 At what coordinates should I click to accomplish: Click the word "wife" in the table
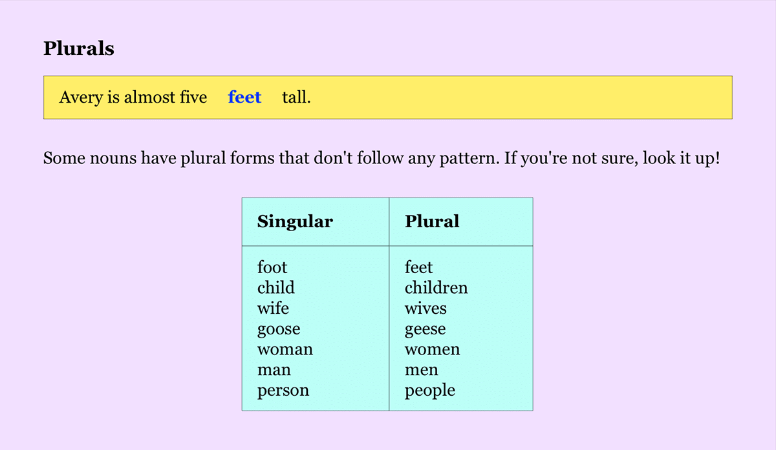click(273, 309)
